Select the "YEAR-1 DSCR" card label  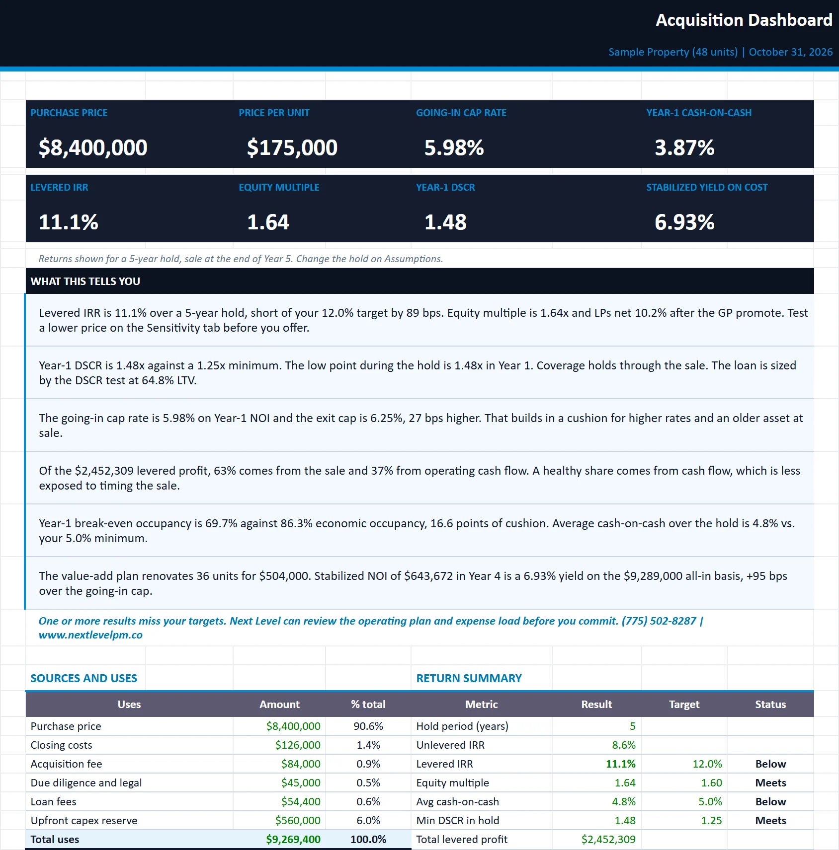pyautogui.click(x=445, y=187)
